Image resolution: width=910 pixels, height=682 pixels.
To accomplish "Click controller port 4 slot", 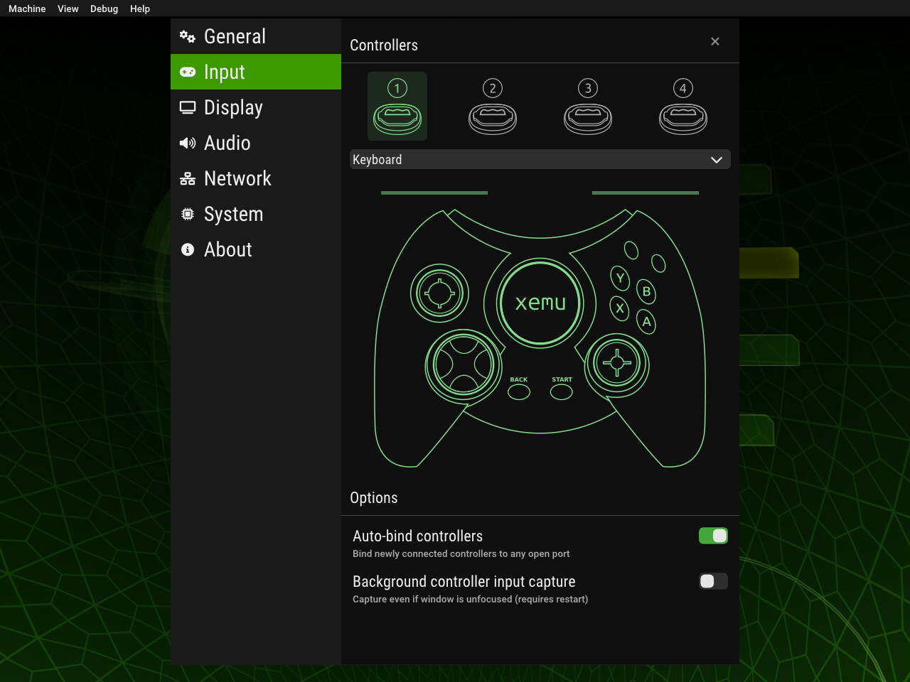I will 682,106.
